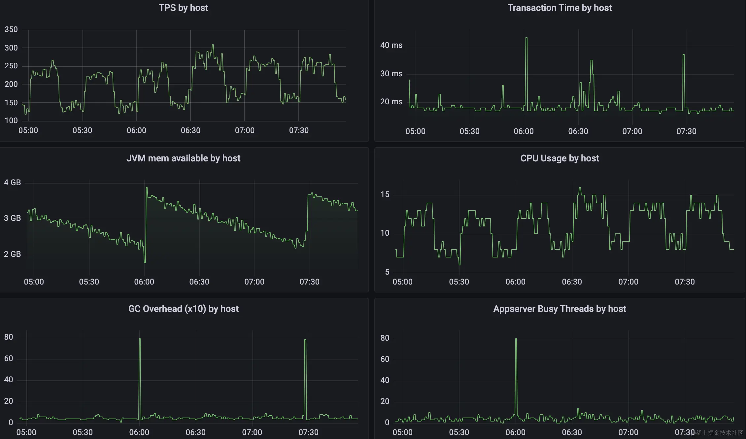
Task: Click the 05:00 label on CPU Usage panel
Action: coord(403,282)
